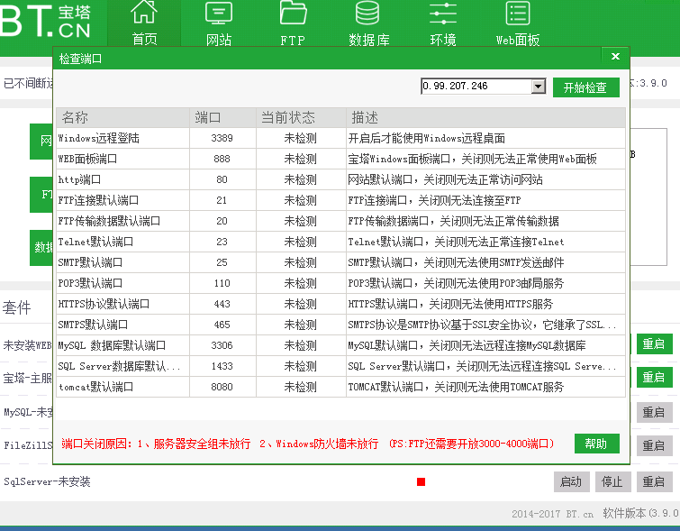The image size is (680, 531).
Task: Click 未检测 status in port 465 row
Action: click(301, 325)
